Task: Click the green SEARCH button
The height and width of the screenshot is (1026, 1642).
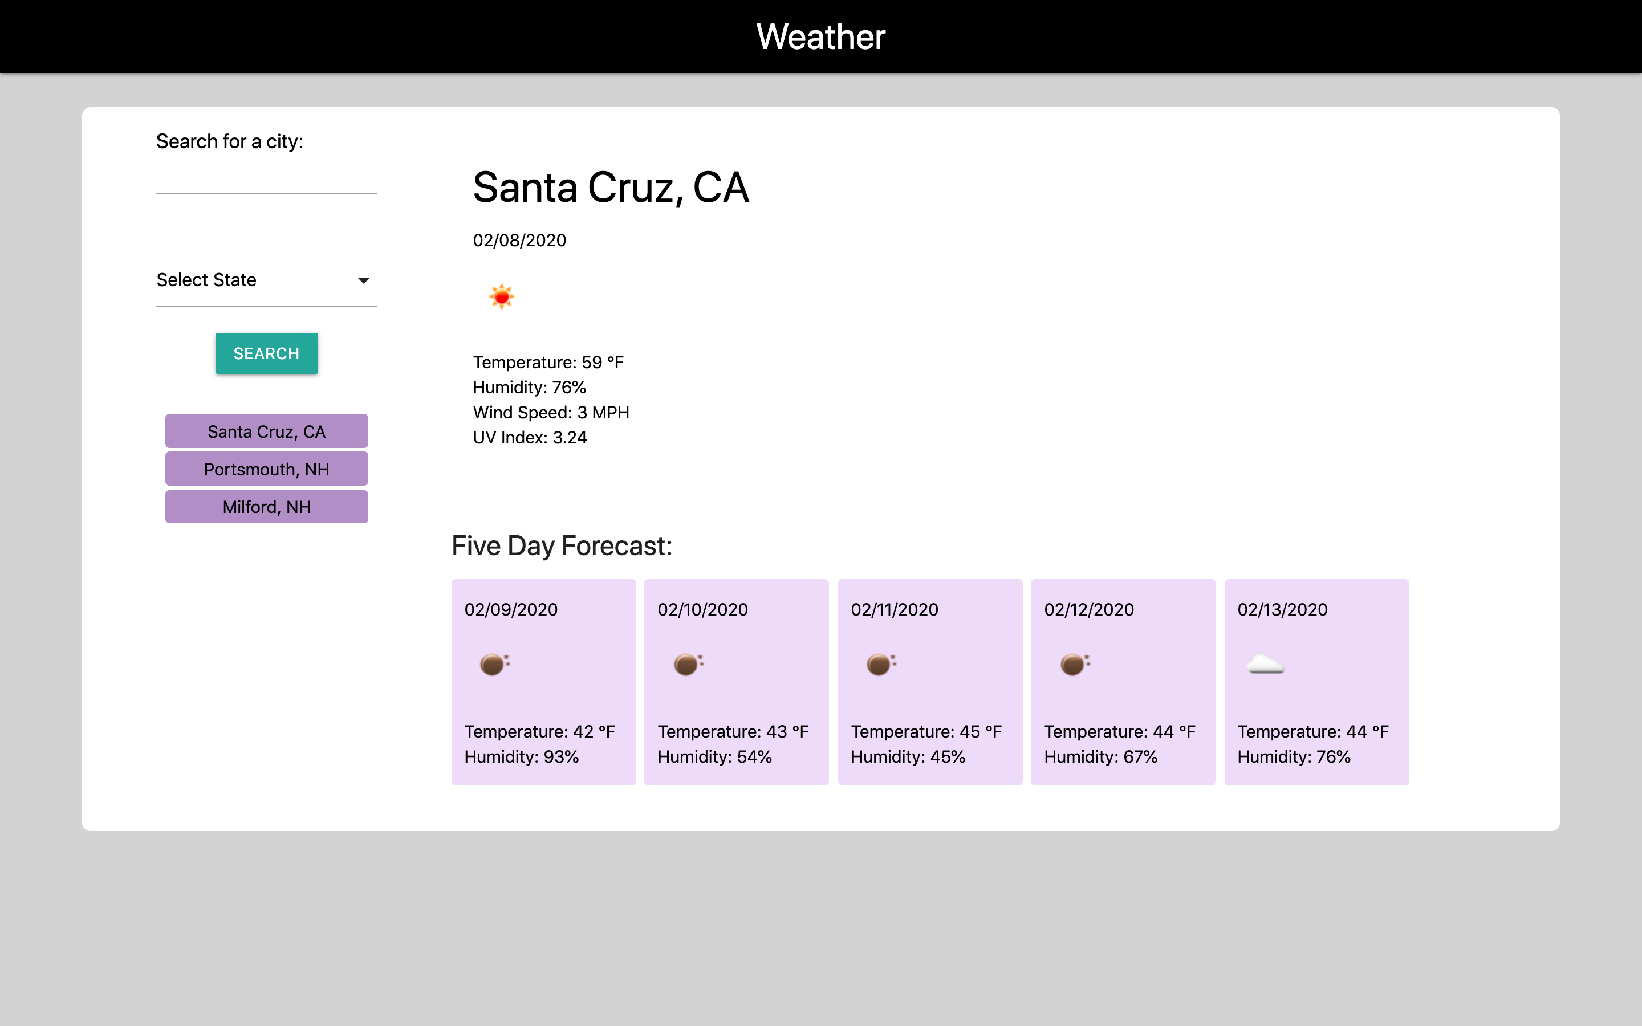Action: click(x=267, y=353)
